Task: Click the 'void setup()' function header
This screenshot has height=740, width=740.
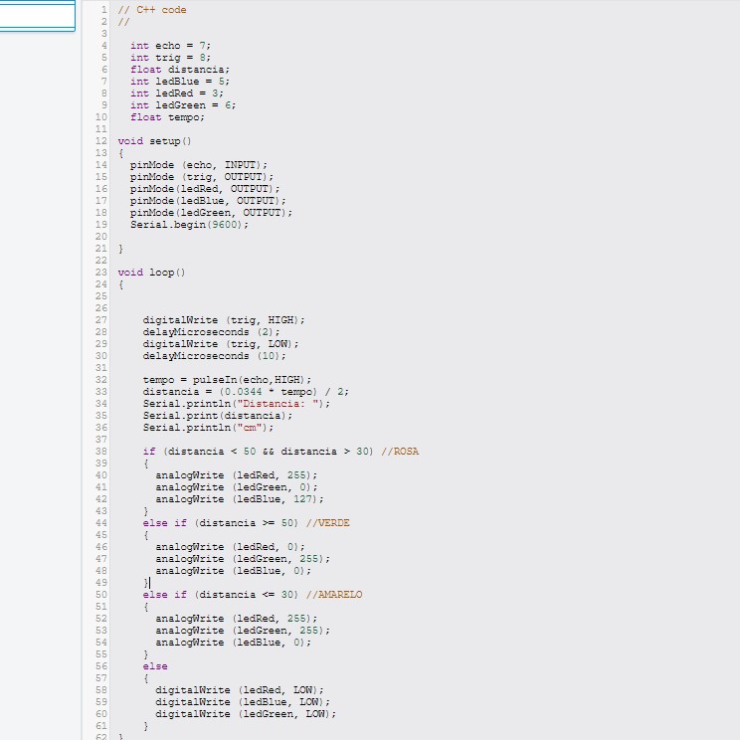Action: pyautogui.click(x=154, y=141)
